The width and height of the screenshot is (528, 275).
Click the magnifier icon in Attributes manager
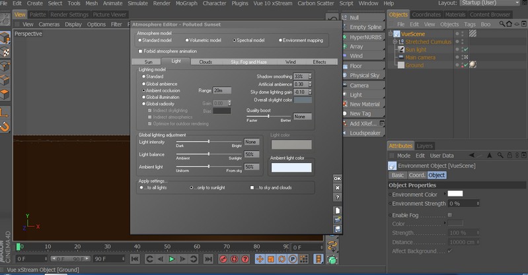tap(500, 156)
